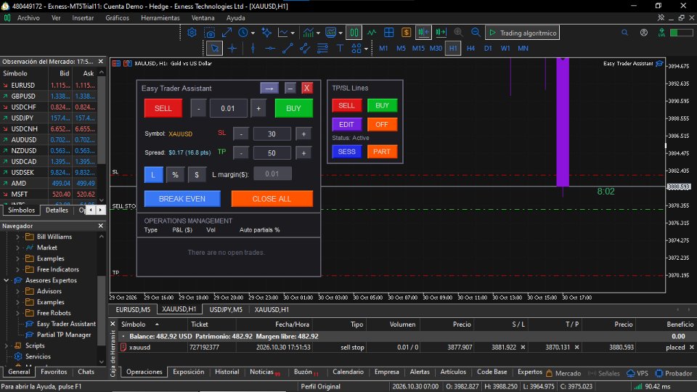Viewport: 697px width, 392px height.
Task: Toggle Trading algorítmico button
Action: (522, 33)
